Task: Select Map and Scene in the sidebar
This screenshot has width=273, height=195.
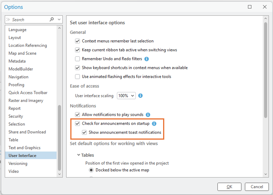Action: pyautogui.click(x=22, y=53)
